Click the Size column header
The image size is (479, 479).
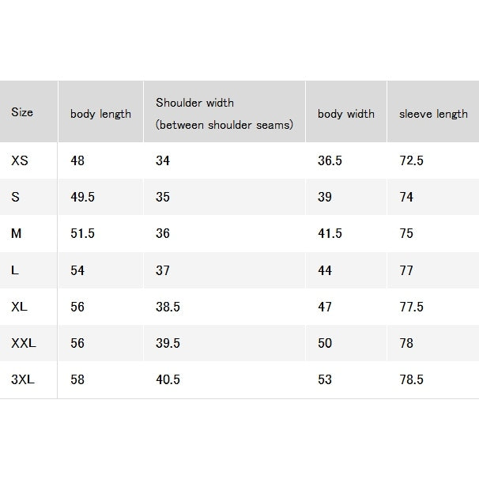[22, 112]
